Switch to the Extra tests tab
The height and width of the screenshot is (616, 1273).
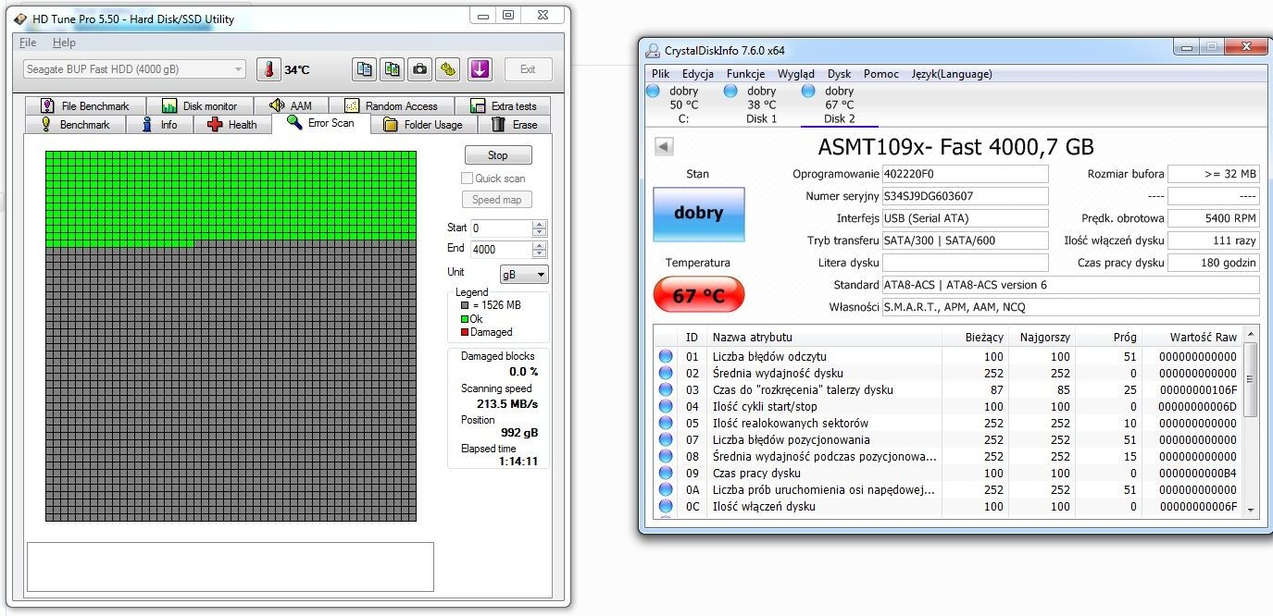[503, 105]
